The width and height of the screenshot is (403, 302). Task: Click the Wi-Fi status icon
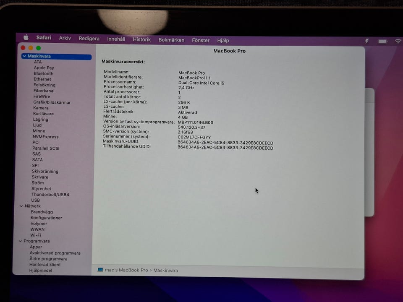tap(398, 41)
